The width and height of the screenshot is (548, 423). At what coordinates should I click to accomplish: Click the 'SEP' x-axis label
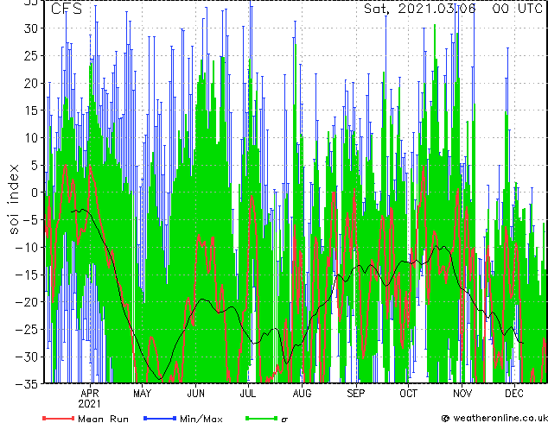[x=356, y=394]
